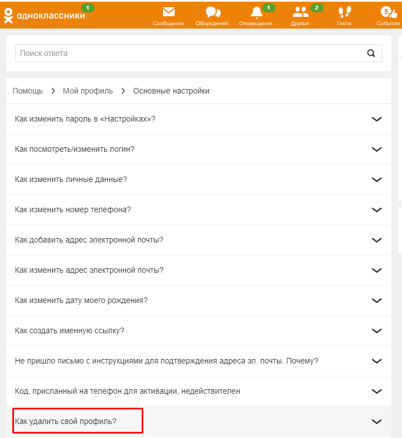The height and width of the screenshot is (438, 402).
Task: Open Друзья people icon
Action: point(301,12)
